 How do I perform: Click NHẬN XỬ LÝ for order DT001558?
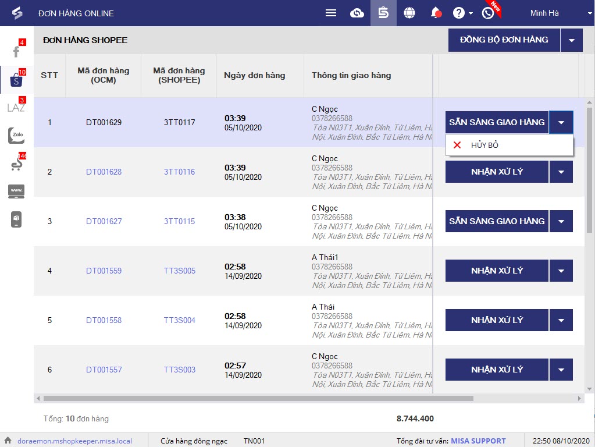coord(497,320)
